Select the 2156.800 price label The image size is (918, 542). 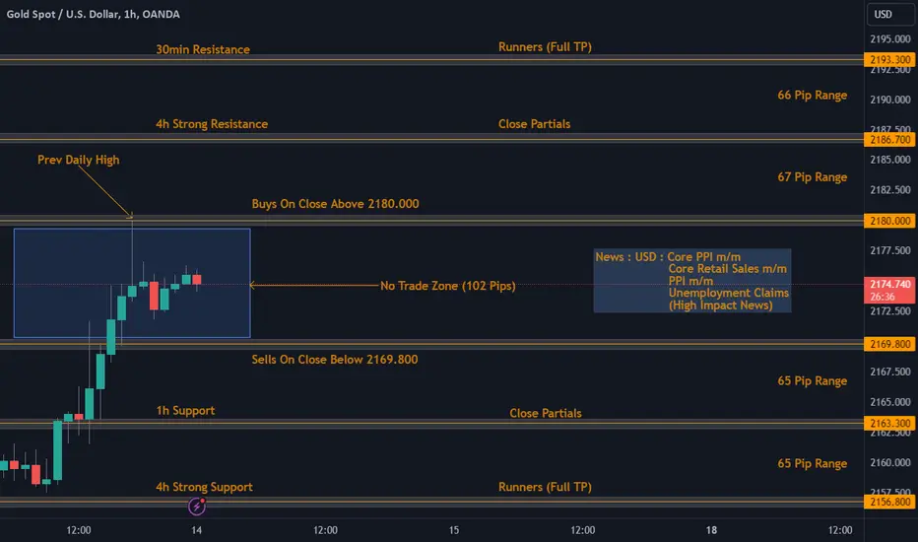(x=889, y=502)
